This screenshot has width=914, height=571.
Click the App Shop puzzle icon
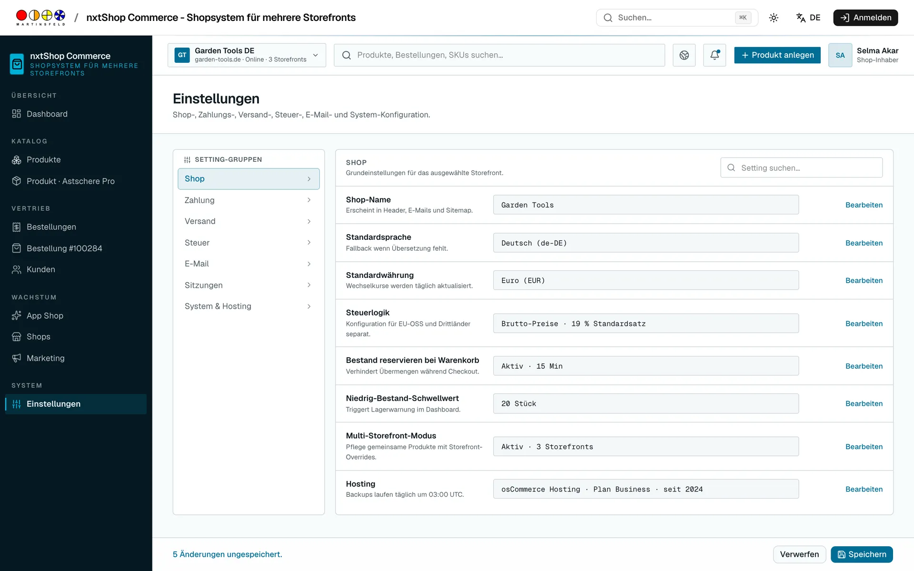click(17, 315)
